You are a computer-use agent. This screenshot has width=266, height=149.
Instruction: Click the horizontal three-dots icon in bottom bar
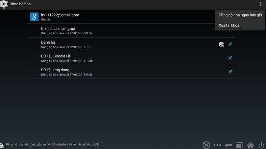[x=217, y=145]
